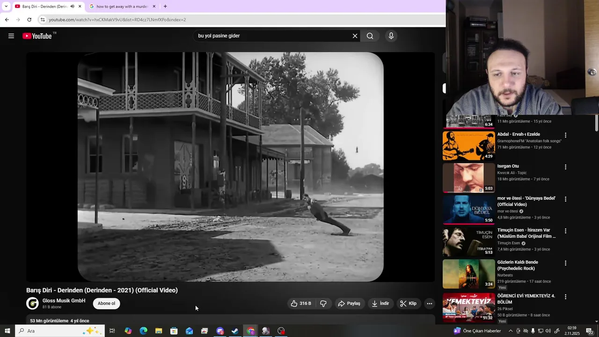Open the tab search dropdown arrow
Screen dimensions: 599x337
pyautogui.click(x=6, y=7)
